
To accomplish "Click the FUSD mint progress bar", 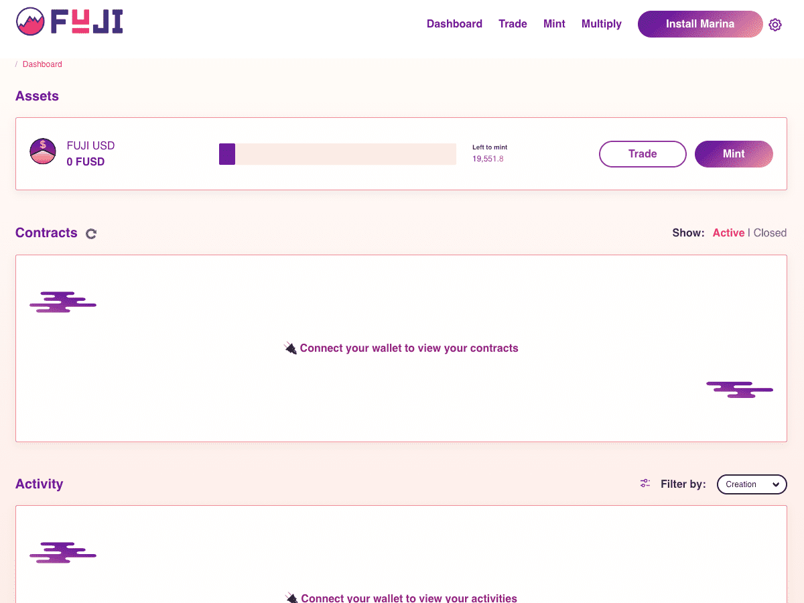I will click(x=337, y=154).
